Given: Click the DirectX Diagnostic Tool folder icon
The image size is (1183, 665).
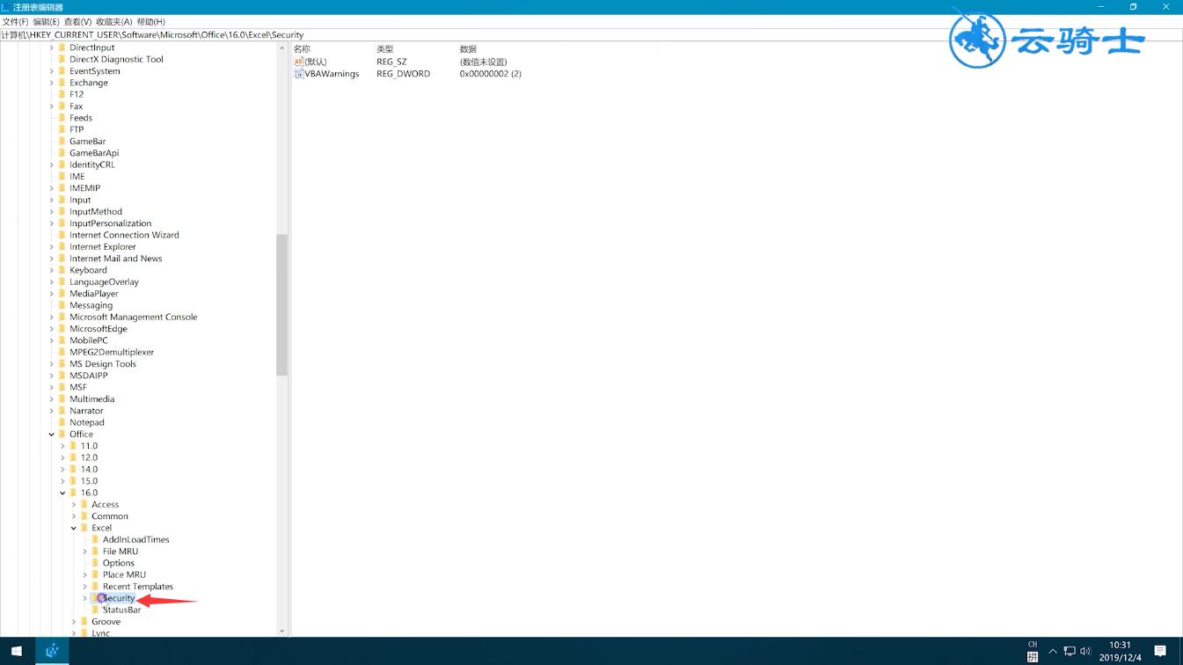Looking at the screenshot, I should (x=62, y=60).
